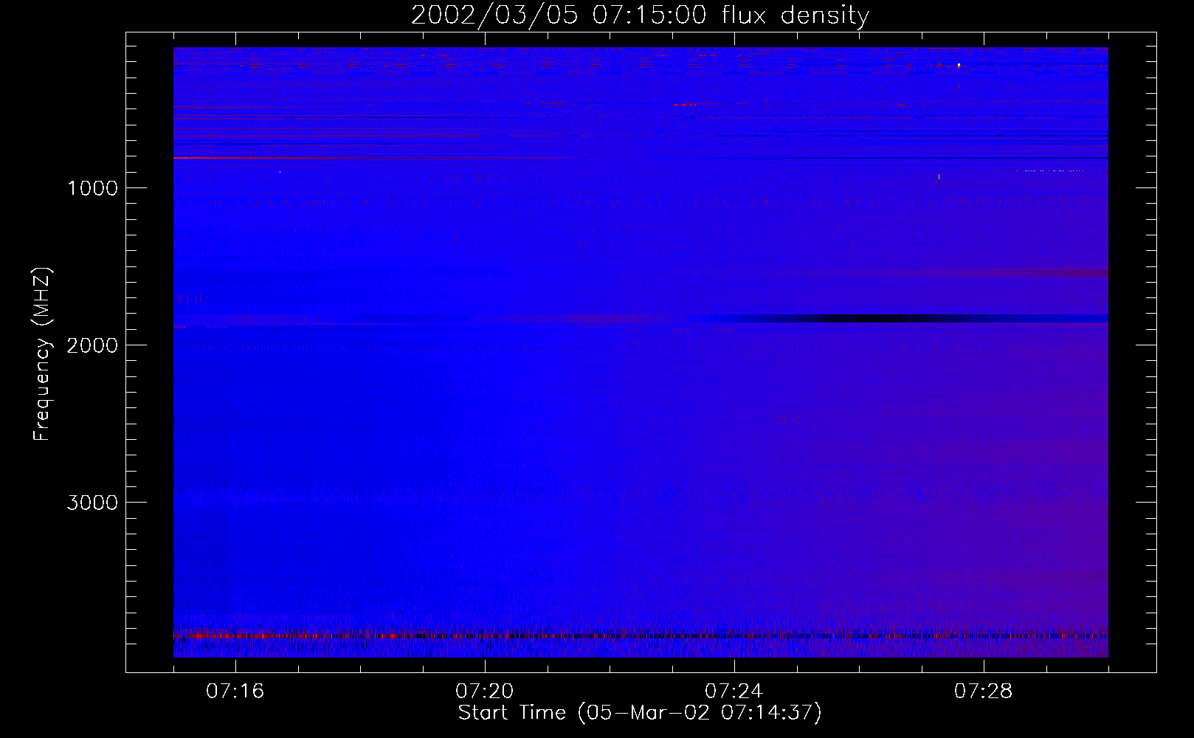
Task: Click the 07:16 time tick label
Action: point(235,691)
